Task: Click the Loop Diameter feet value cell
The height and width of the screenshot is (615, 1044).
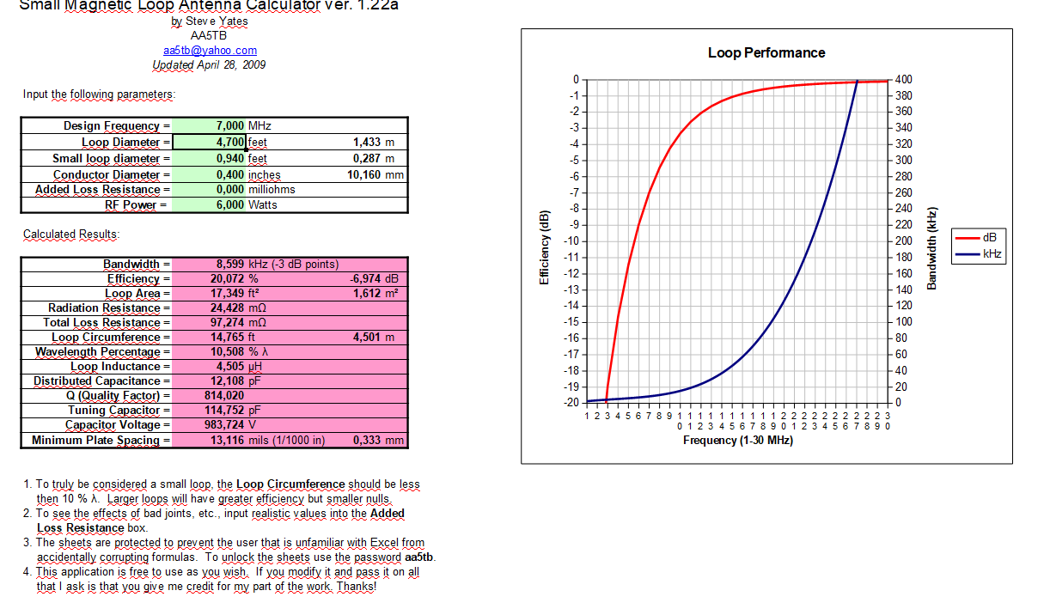Action: coord(210,142)
